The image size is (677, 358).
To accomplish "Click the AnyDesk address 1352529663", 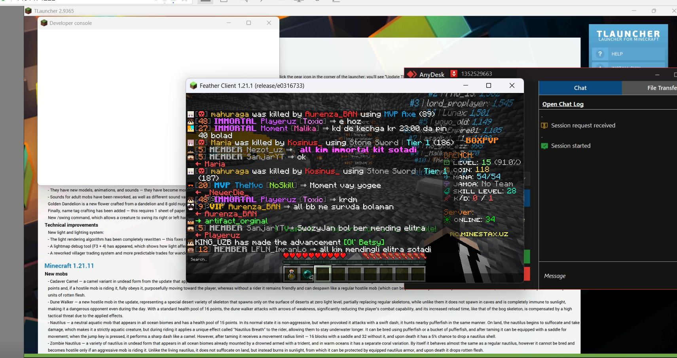I will (x=476, y=74).
